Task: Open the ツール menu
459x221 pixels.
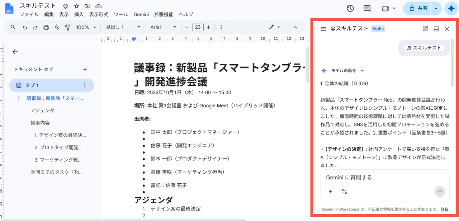Action: (121, 14)
